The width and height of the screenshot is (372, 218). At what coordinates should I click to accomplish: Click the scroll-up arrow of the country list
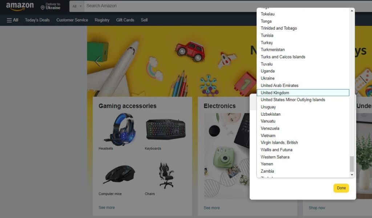[x=351, y=10]
